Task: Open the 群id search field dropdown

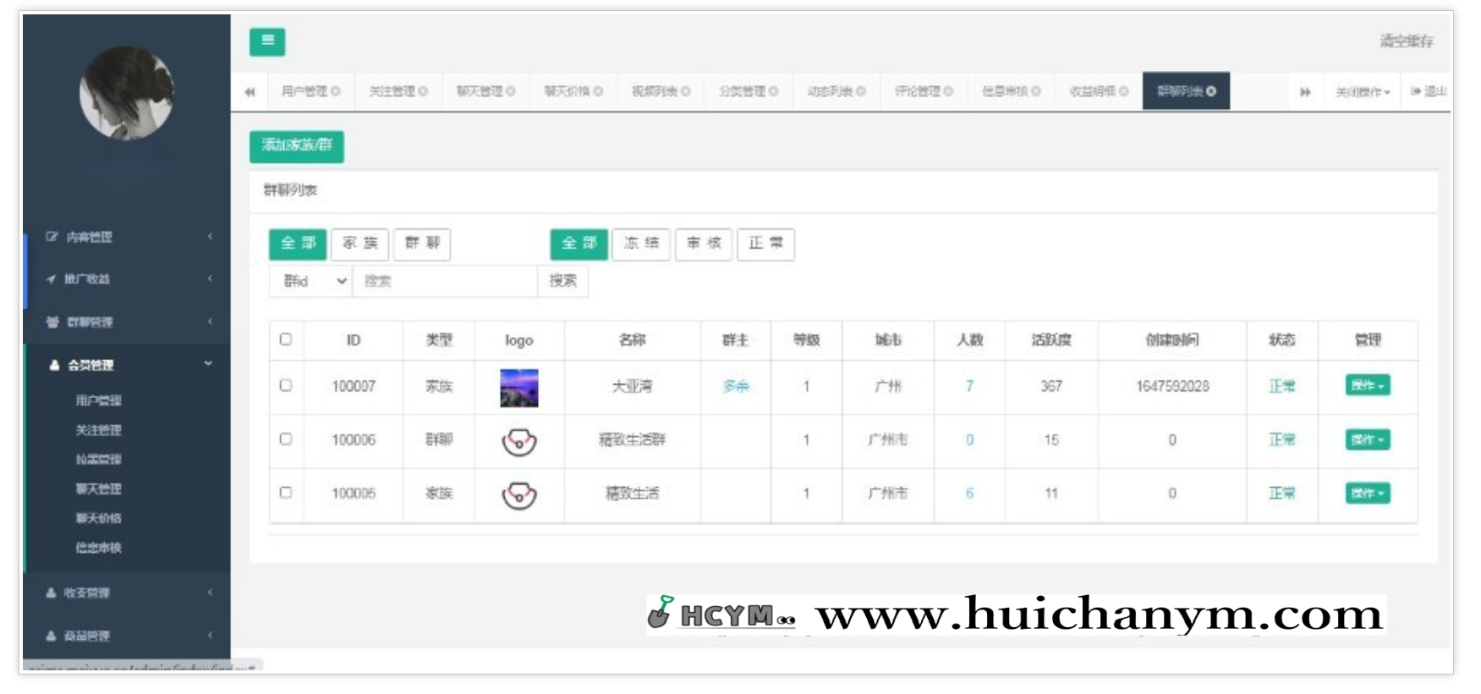Action: (310, 281)
